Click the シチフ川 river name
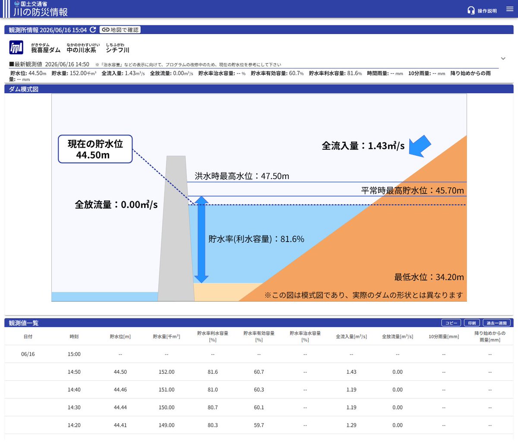518x444 pixels. tap(117, 50)
